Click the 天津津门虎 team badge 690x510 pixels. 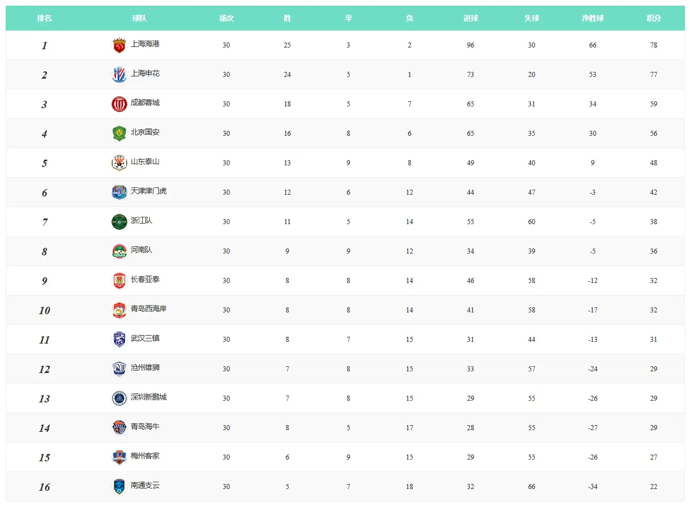(119, 192)
